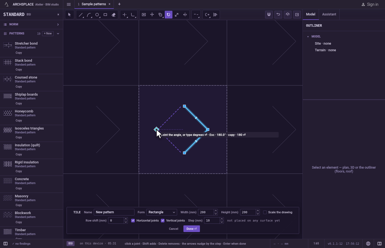Uncheck Horizontal joints

coord(133,220)
